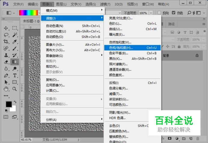The height and width of the screenshot is (143, 208).
Task: Toggle the pixel layer filter icon
Action: coord(172,32)
